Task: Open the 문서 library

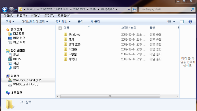Action: (x=14, y=55)
